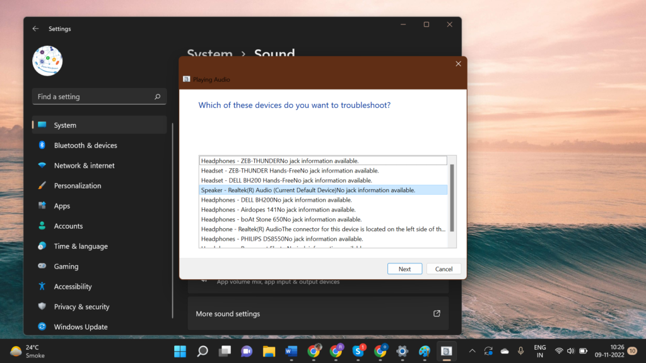Click the Accessibility figure icon
646x363 pixels.
[x=42, y=286]
